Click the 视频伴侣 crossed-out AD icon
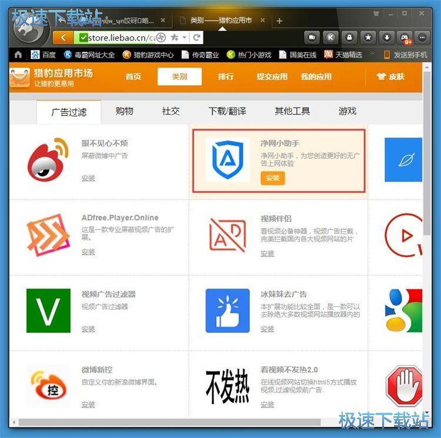This screenshot has width=441, height=438. point(228,235)
